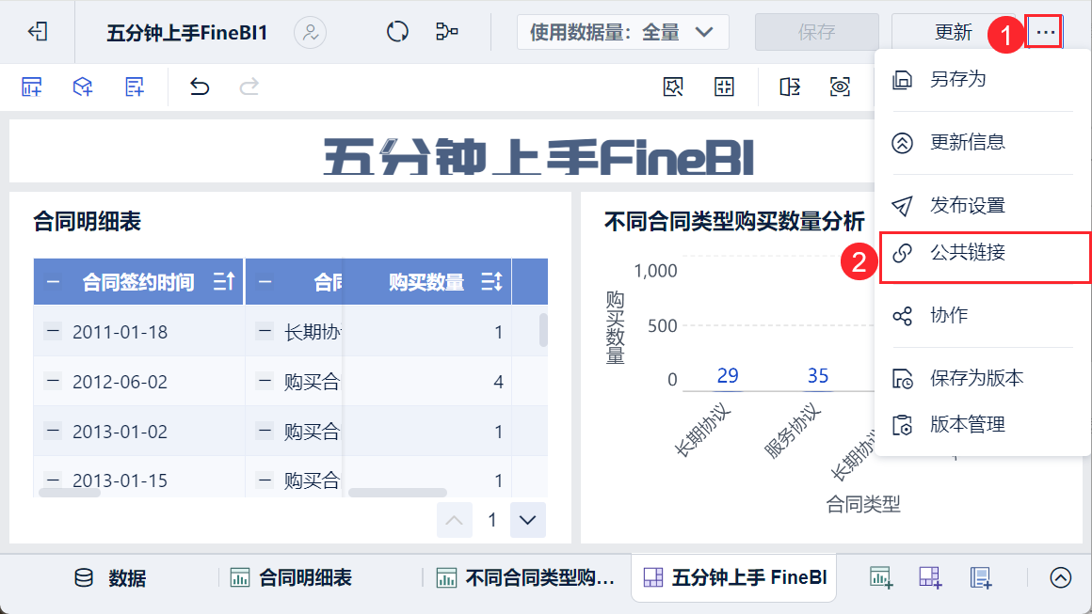This screenshot has width=1092, height=614.
Task: Click the 更新 button
Action: (953, 32)
